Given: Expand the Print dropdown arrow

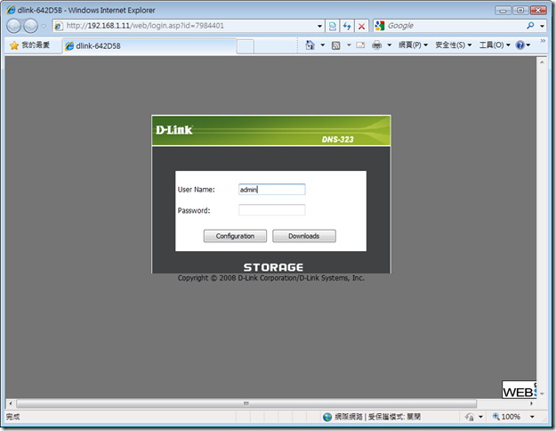Looking at the screenshot, I should pyautogui.click(x=390, y=45).
